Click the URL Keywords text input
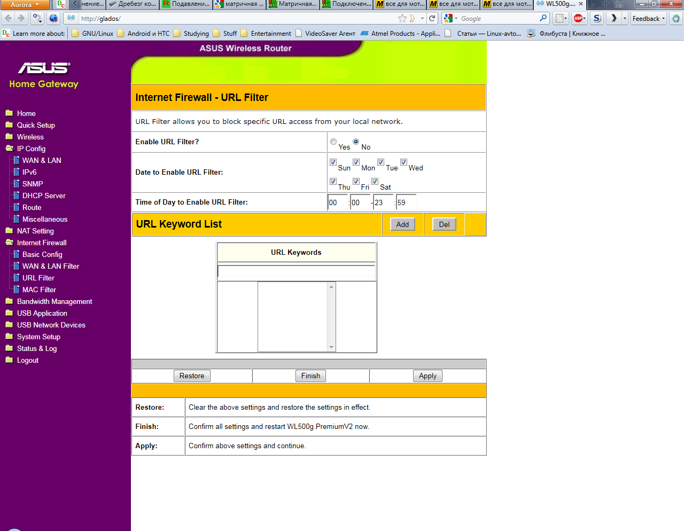The image size is (684, 531). click(296, 272)
